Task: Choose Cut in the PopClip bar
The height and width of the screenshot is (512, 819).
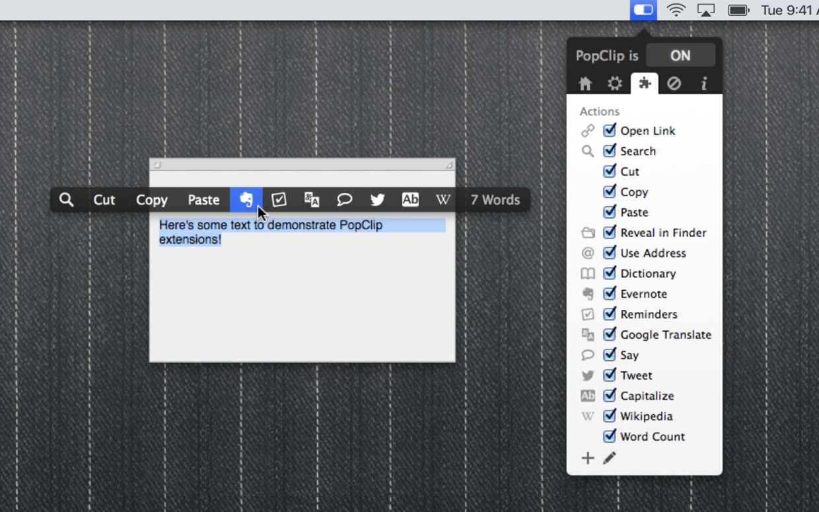Action: coord(104,200)
